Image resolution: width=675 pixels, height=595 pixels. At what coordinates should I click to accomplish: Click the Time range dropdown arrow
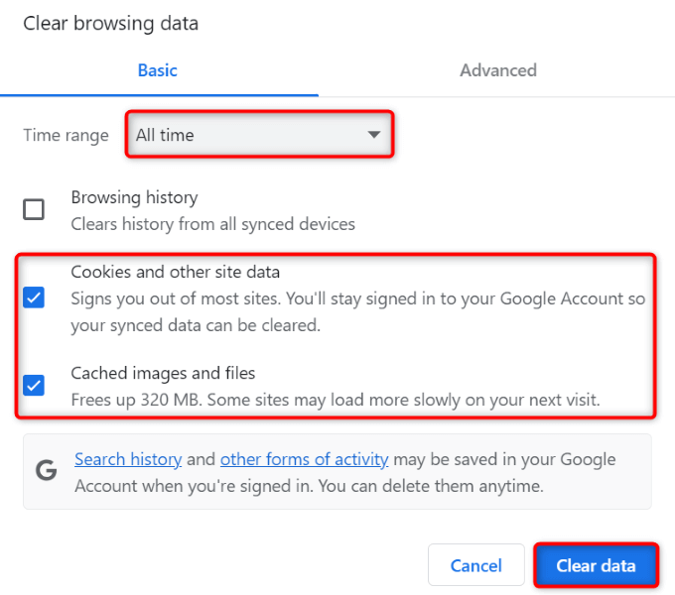point(374,135)
